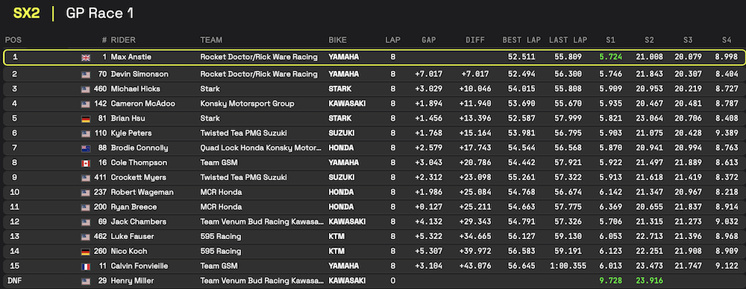
Task: Select rider name Crockett Myers
Action: tap(139, 177)
